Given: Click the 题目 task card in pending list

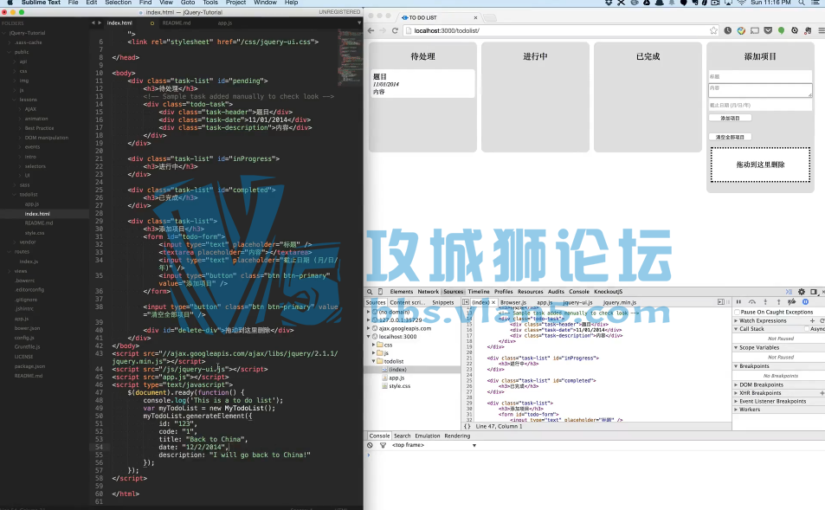Looking at the screenshot, I should pos(423,84).
